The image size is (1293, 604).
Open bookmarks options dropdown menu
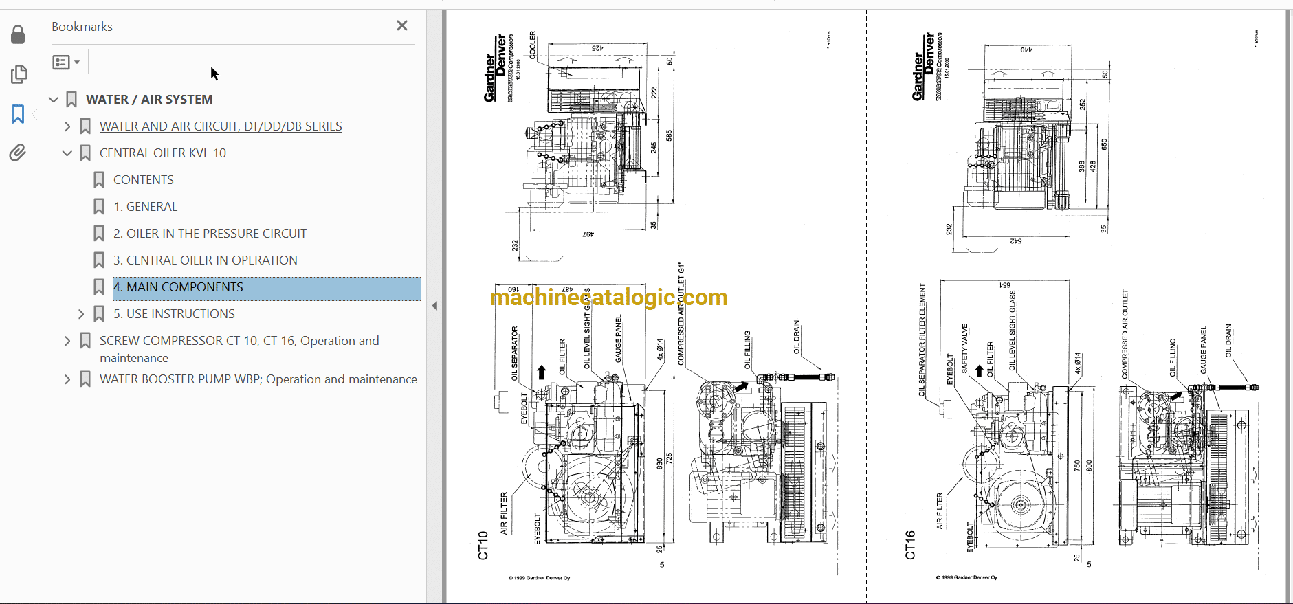[66, 63]
